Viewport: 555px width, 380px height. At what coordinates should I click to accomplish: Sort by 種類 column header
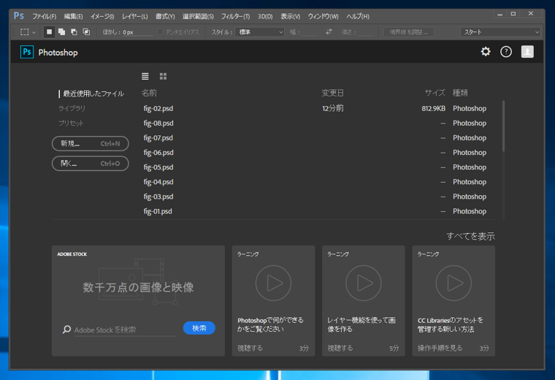point(460,93)
